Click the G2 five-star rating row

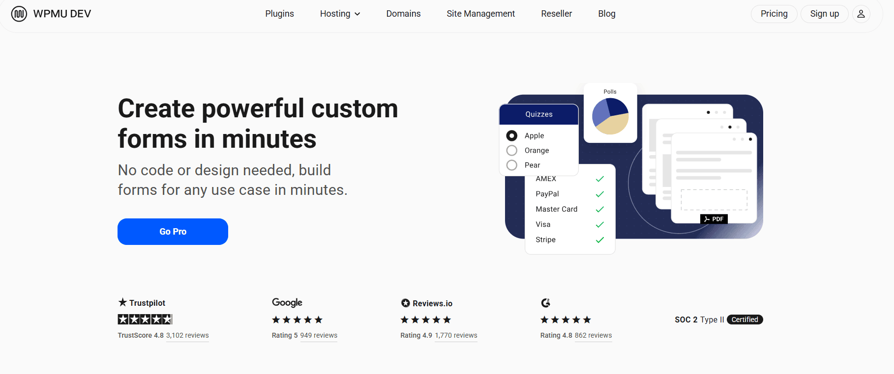coord(566,320)
